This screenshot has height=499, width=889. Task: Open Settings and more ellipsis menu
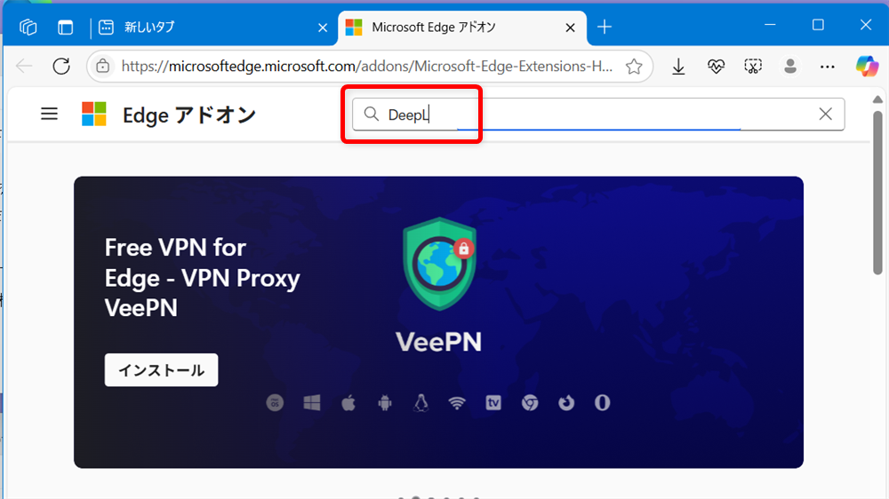click(x=828, y=67)
